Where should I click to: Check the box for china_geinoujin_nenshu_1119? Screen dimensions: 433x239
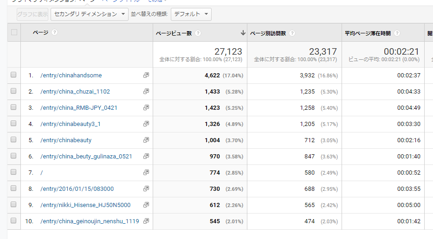click(13, 221)
